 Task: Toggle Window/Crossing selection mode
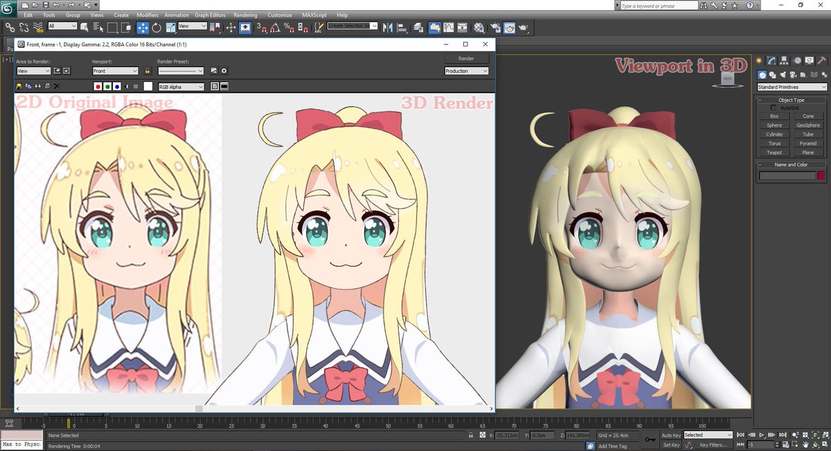[x=127, y=27]
